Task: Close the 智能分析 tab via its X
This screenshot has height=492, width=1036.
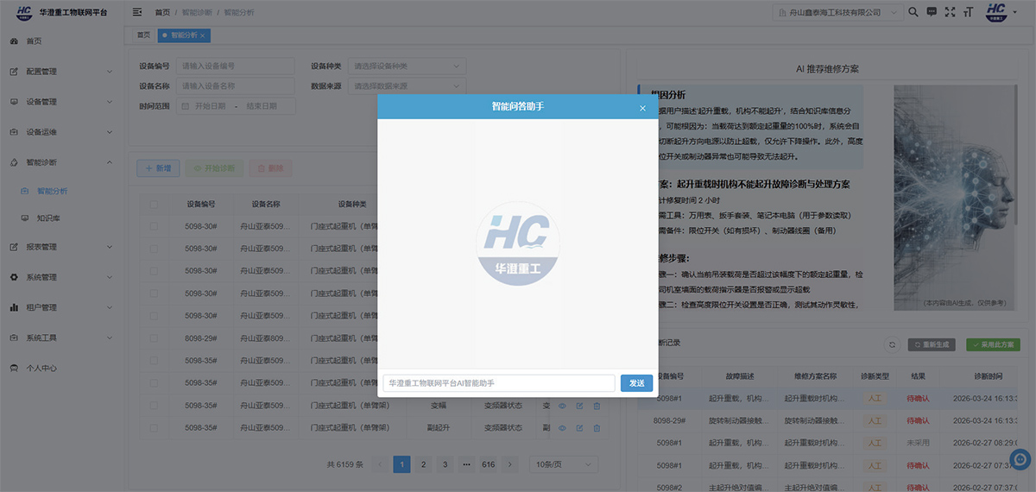Action: pyautogui.click(x=202, y=35)
